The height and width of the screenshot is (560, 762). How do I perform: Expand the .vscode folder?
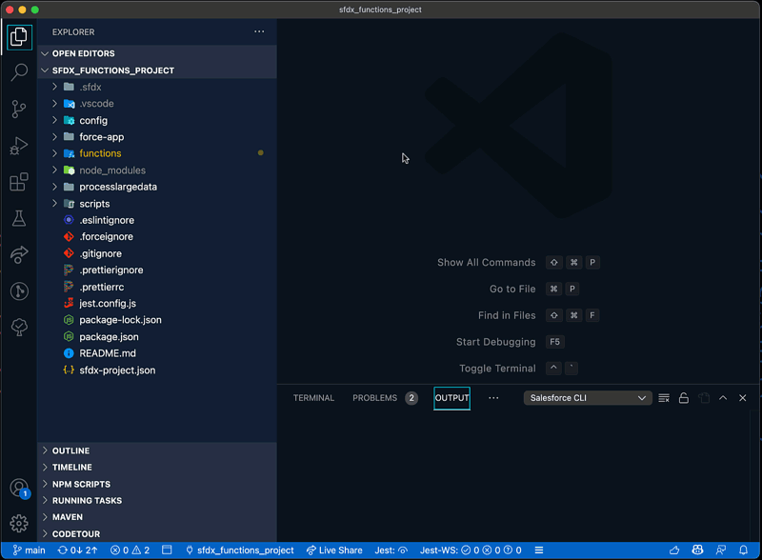point(157,104)
